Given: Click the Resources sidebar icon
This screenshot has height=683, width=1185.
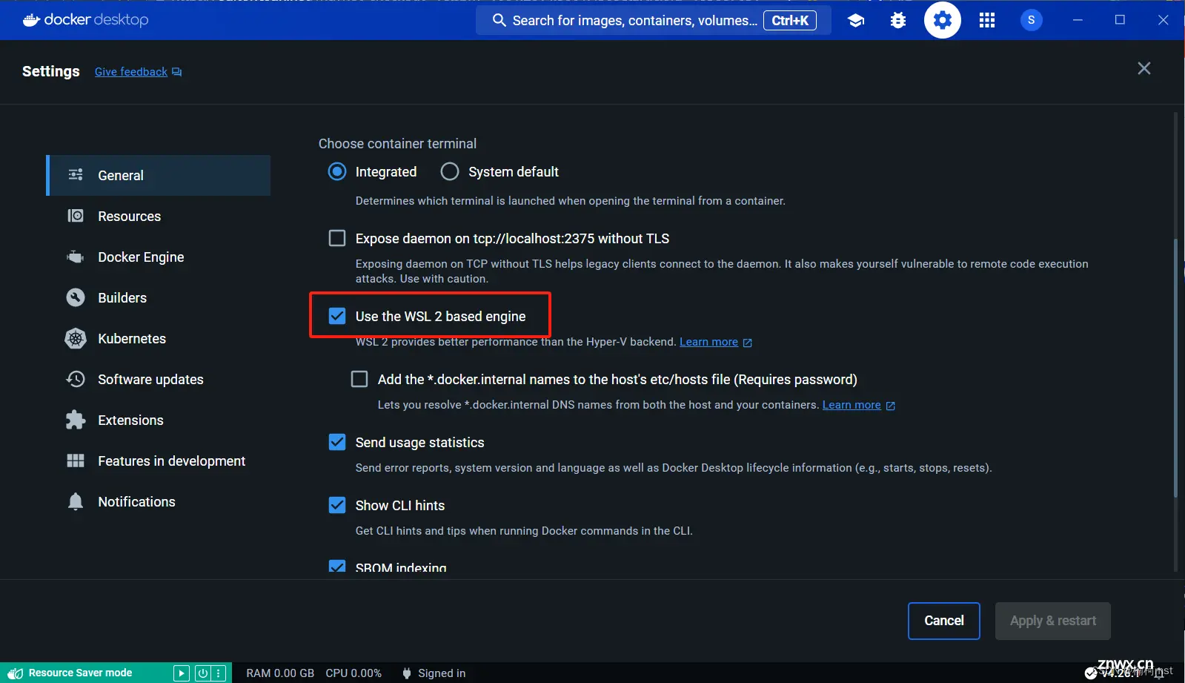Looking at the screenshot, I should 76,216.
